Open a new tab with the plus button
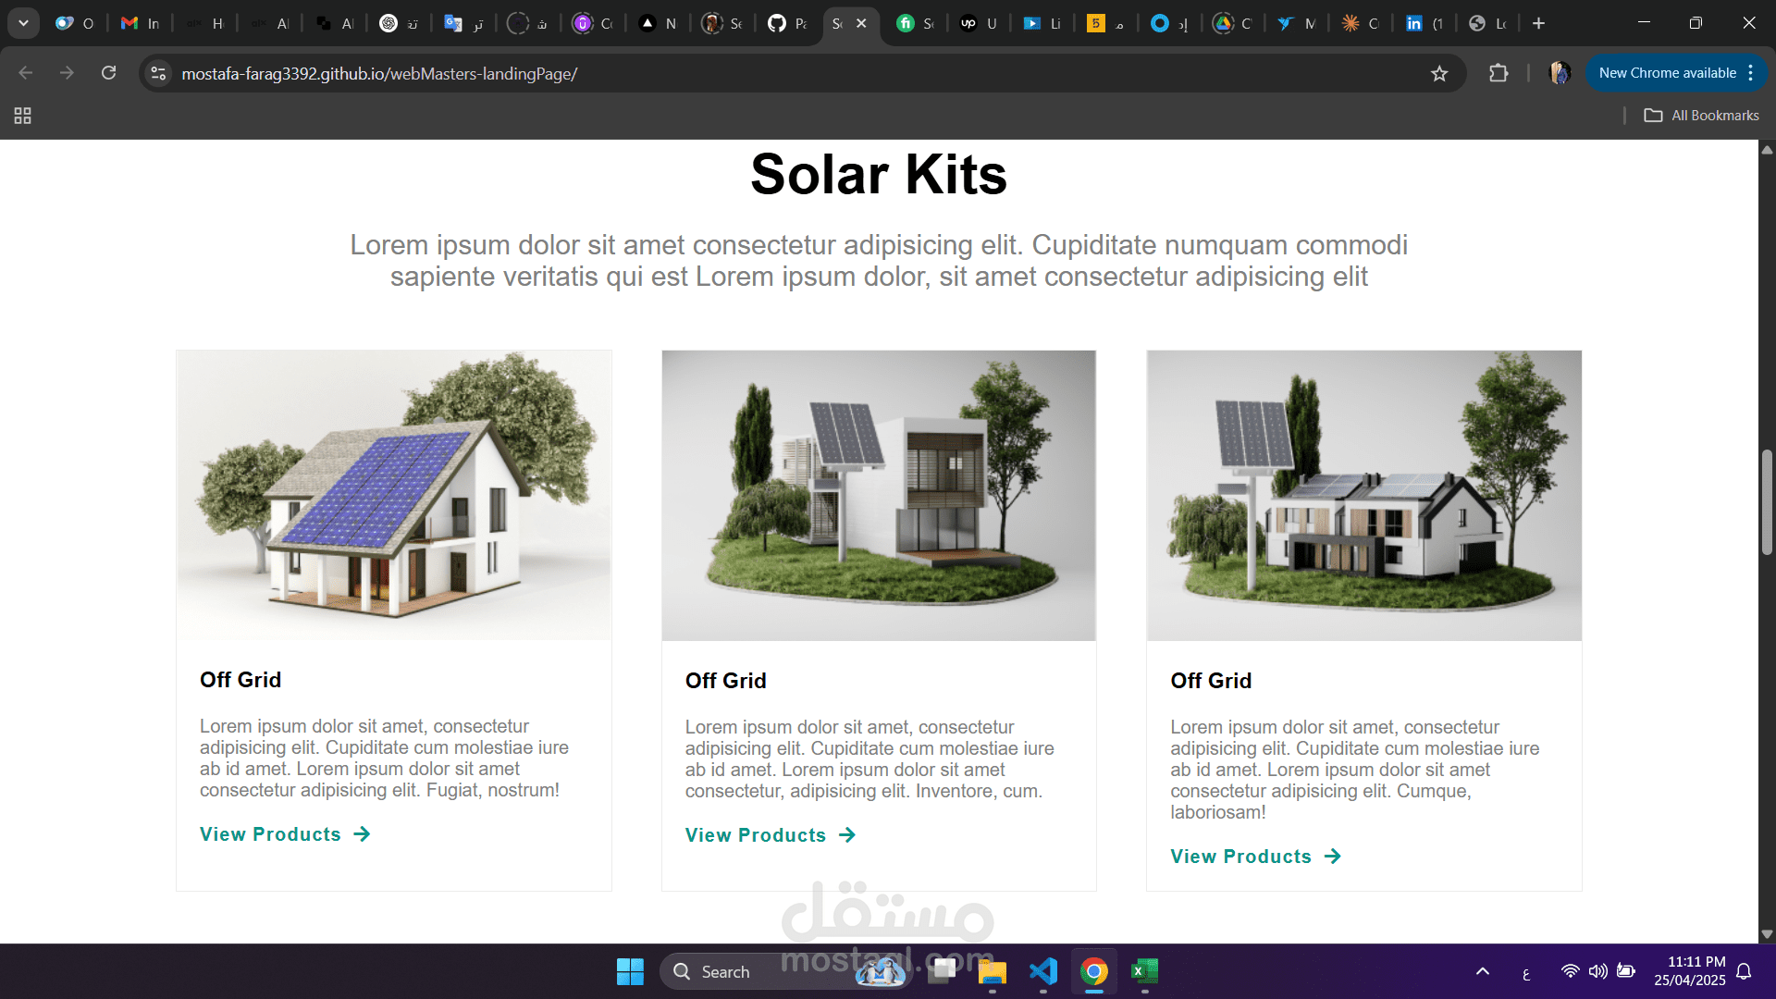 1538,23
